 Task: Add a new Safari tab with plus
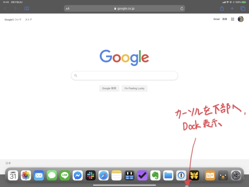(x=232, y=8)
